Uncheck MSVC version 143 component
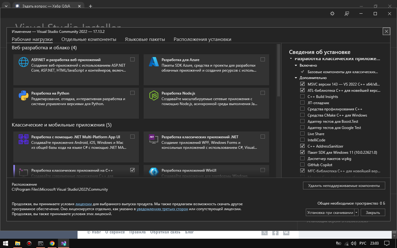 click(302, 84)
